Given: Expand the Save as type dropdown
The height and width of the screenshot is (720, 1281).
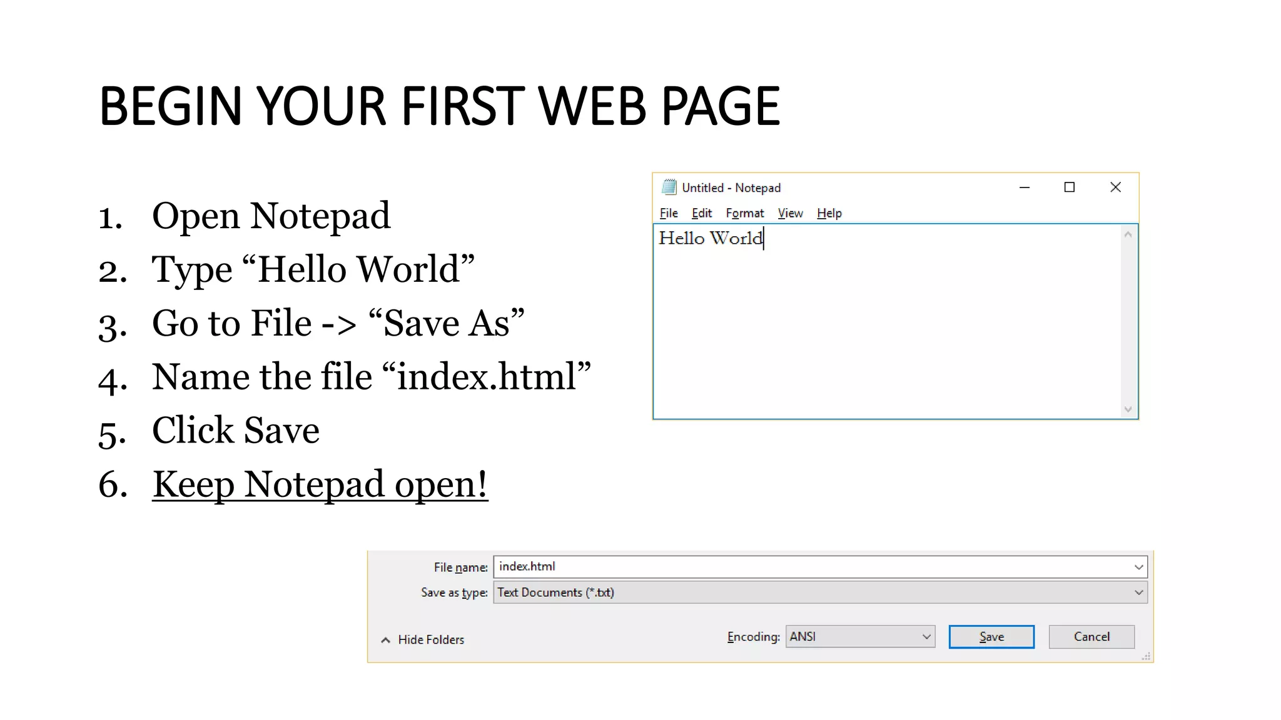Looking at the screenshot, I should [1138, 592].
